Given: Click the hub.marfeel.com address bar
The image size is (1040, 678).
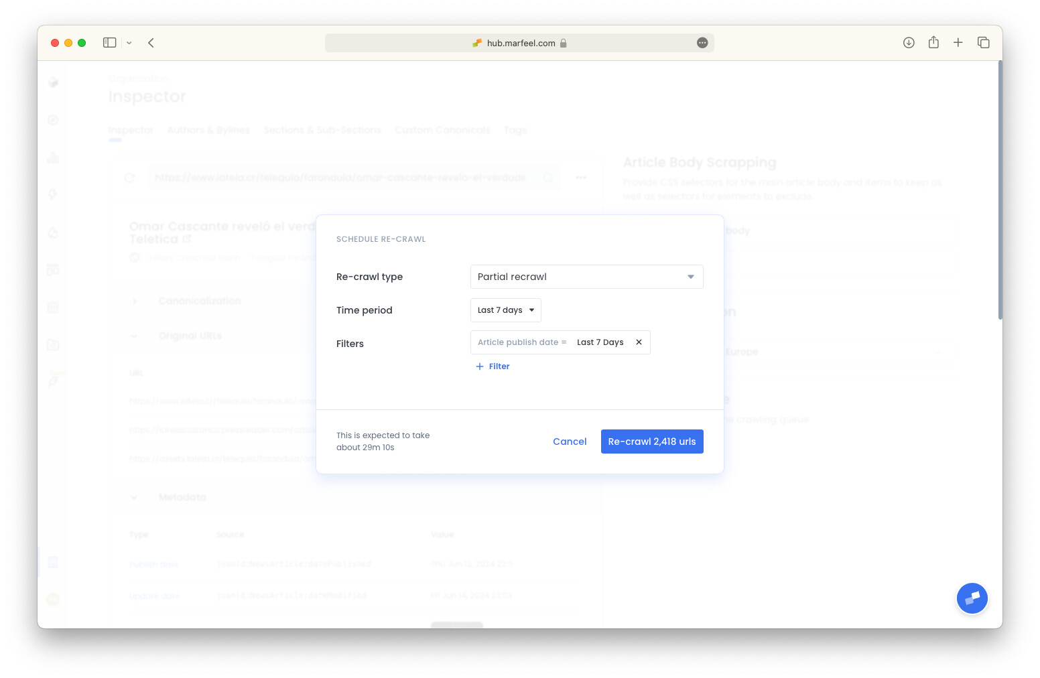Looking at the screenshot, I should tap(520, 43).
